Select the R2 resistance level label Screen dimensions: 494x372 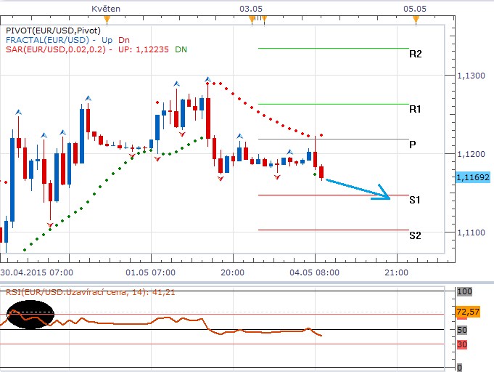pos(415,54)
